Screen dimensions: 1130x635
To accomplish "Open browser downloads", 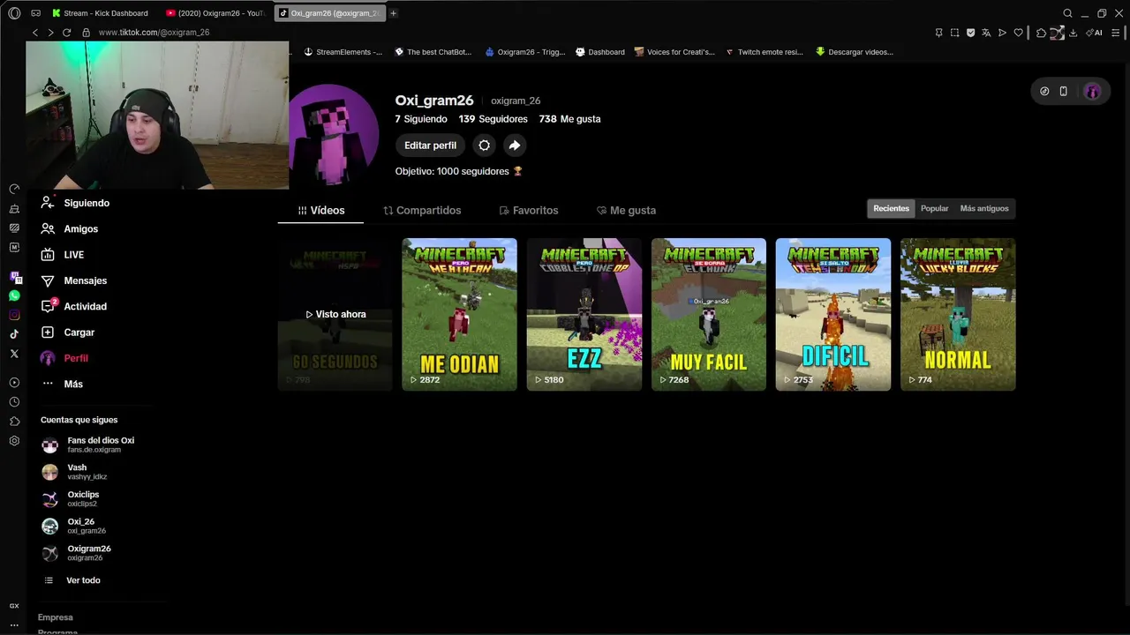I will coord(1073,33).
